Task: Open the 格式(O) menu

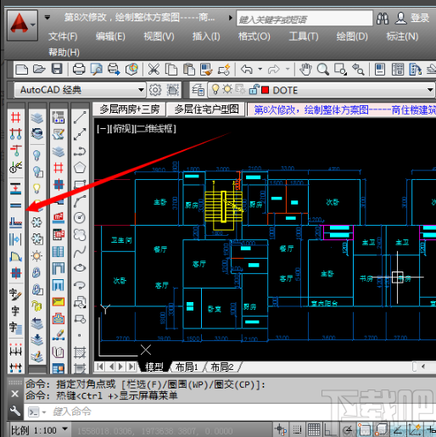Action: 254,36
